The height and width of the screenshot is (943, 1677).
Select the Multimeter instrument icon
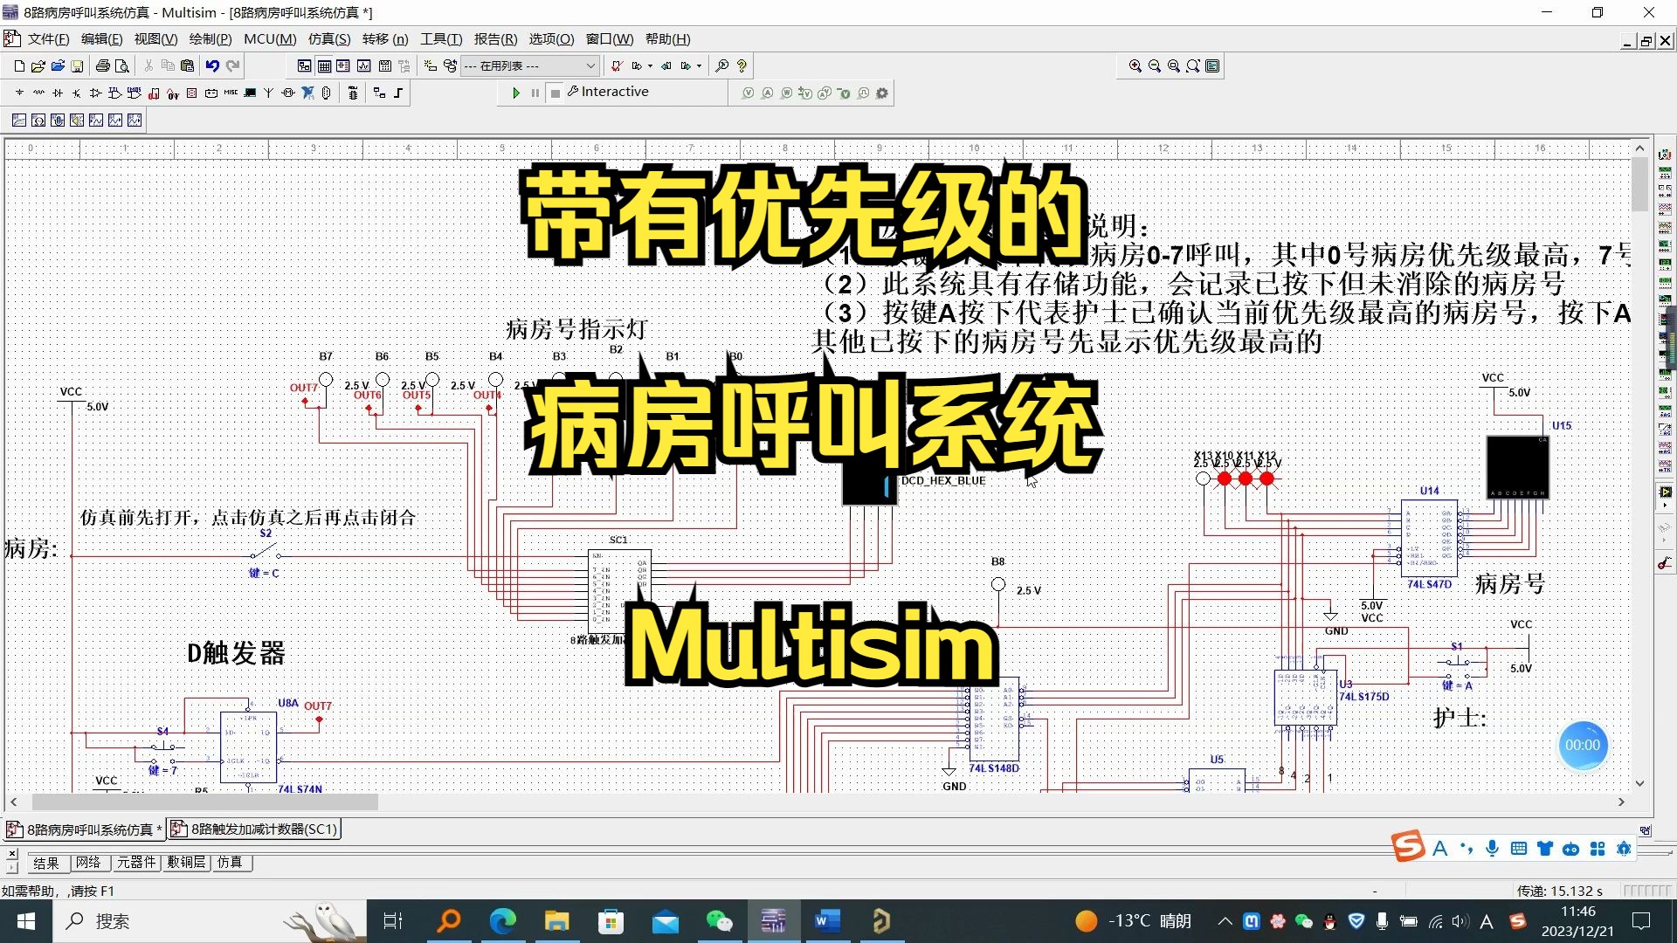pos(1665,155)
